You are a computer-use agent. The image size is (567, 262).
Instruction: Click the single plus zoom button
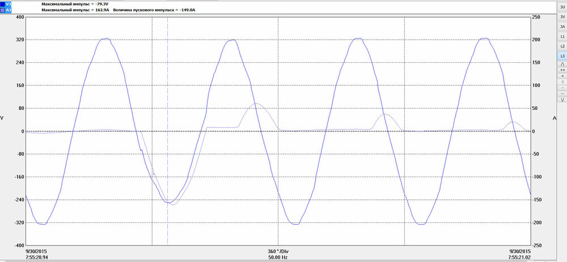pos(562,76)
